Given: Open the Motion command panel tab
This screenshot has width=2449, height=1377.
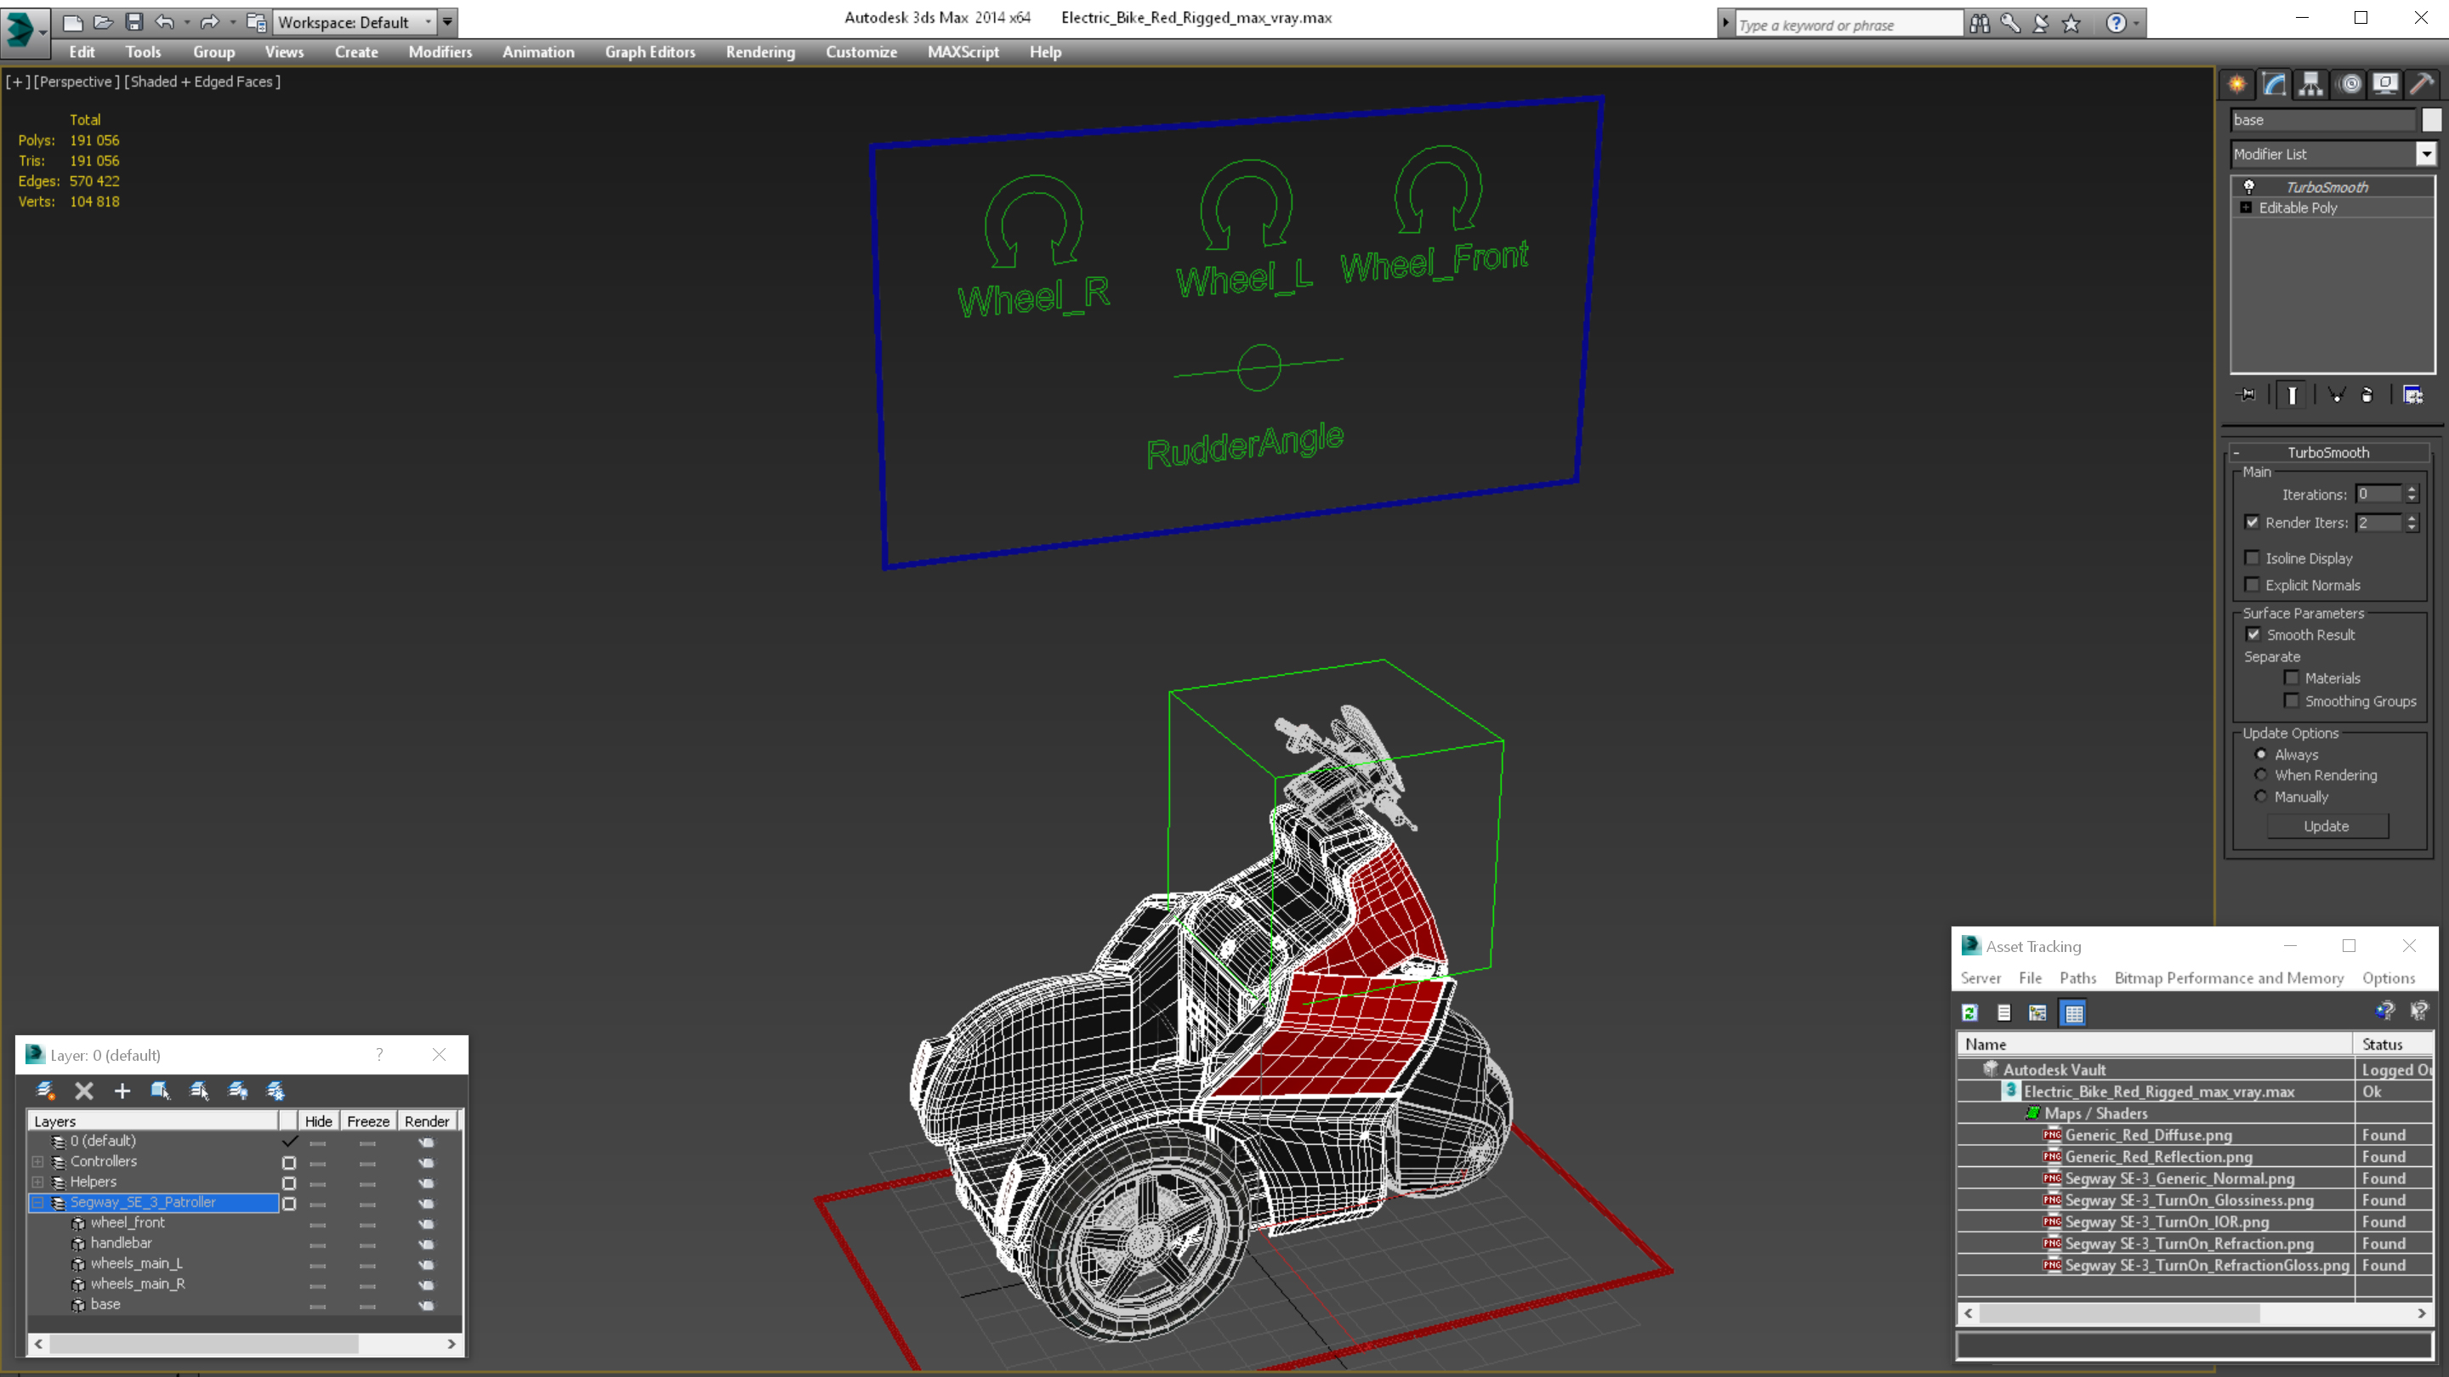Looking at the screenshot, I should (x=2350, y=83).
